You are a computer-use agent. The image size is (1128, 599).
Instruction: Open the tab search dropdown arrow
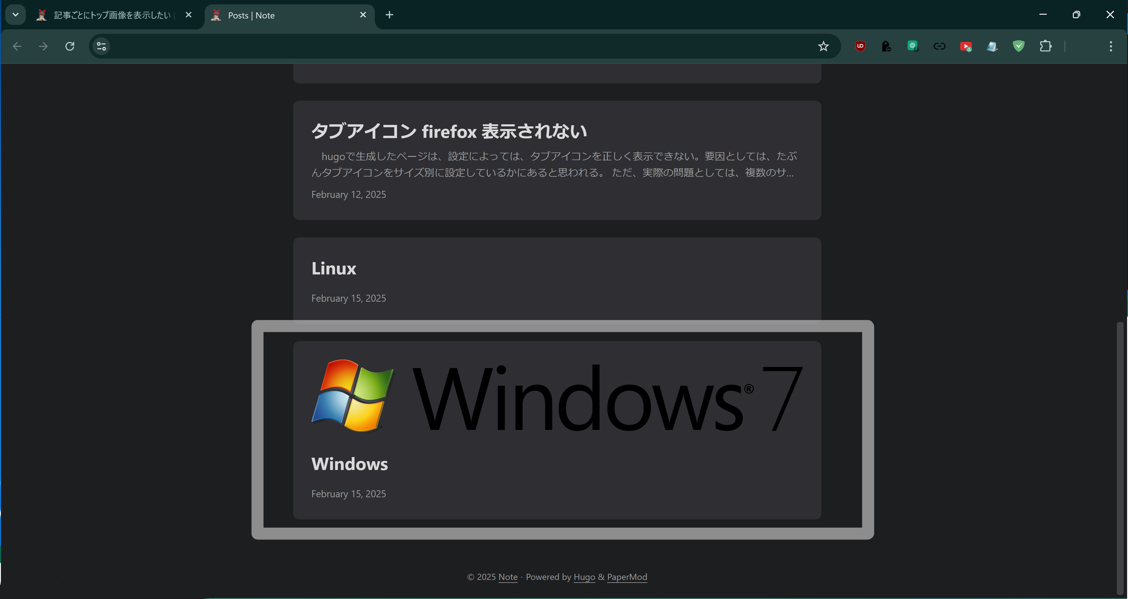[15, 15]
